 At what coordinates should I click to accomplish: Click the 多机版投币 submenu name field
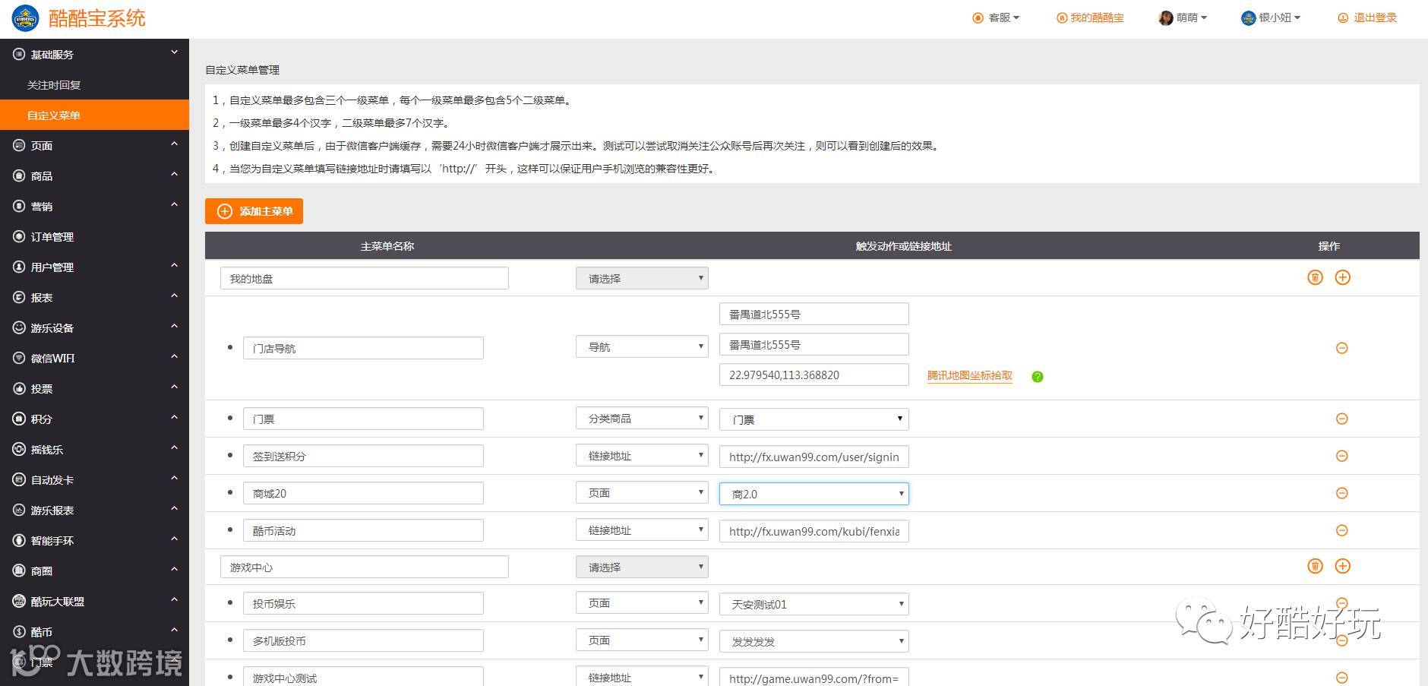pyautogui.click(x=363, y=640)
